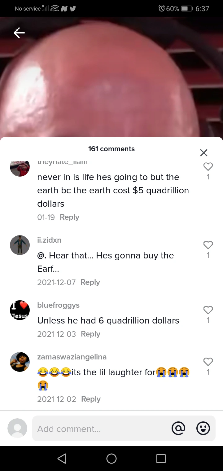
Task: Tap Android home circle button
Action: point(111,459)
